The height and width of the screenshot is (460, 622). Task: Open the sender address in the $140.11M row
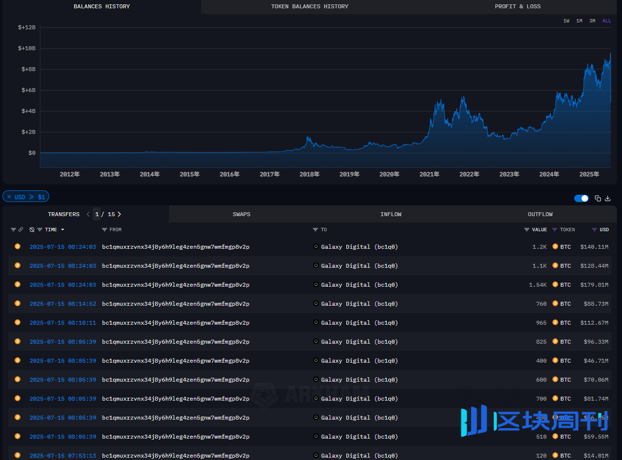(175, 247)
